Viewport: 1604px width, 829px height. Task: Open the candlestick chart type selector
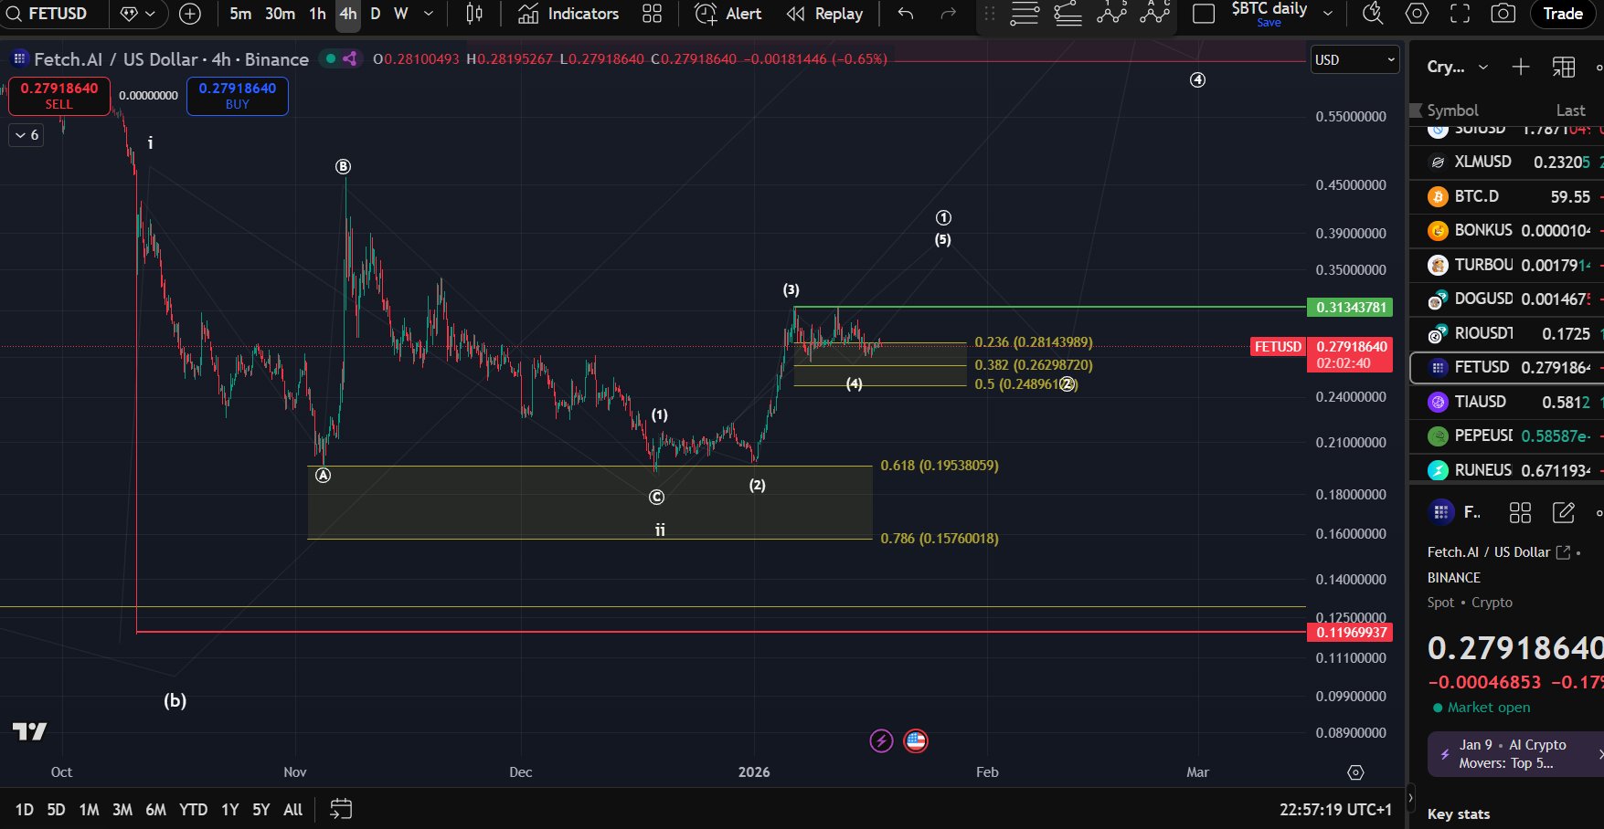pos(474,14)
